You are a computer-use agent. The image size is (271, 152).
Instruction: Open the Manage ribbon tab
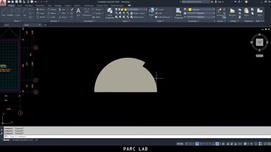coord(58,5)
